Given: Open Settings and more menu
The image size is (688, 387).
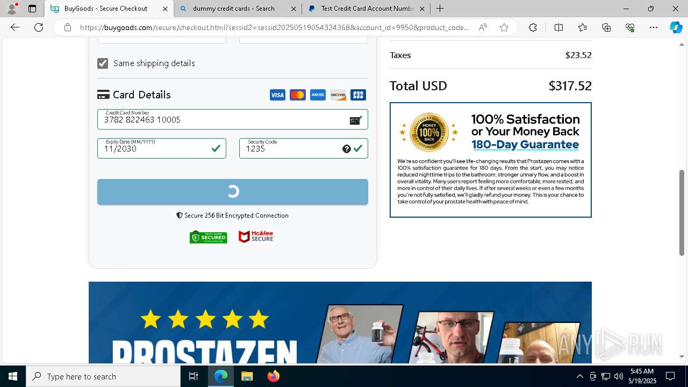Looking at the screenshot, I should tap(654, 27).
